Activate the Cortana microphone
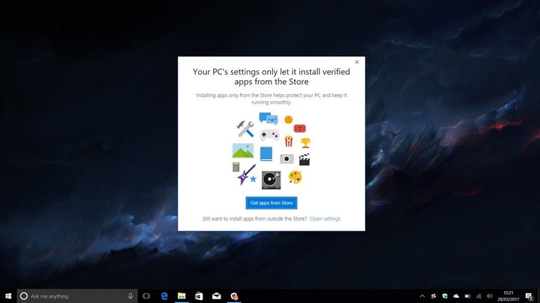This screenshot has width=540, height=303. coord(130,296)
